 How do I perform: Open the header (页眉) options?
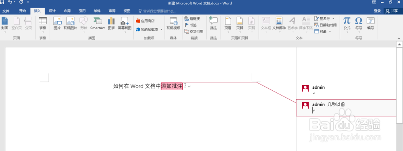click(228, 25)
